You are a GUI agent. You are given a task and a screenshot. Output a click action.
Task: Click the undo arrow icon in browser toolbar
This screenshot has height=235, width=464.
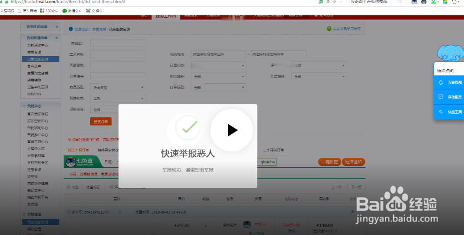coord(455,2)
